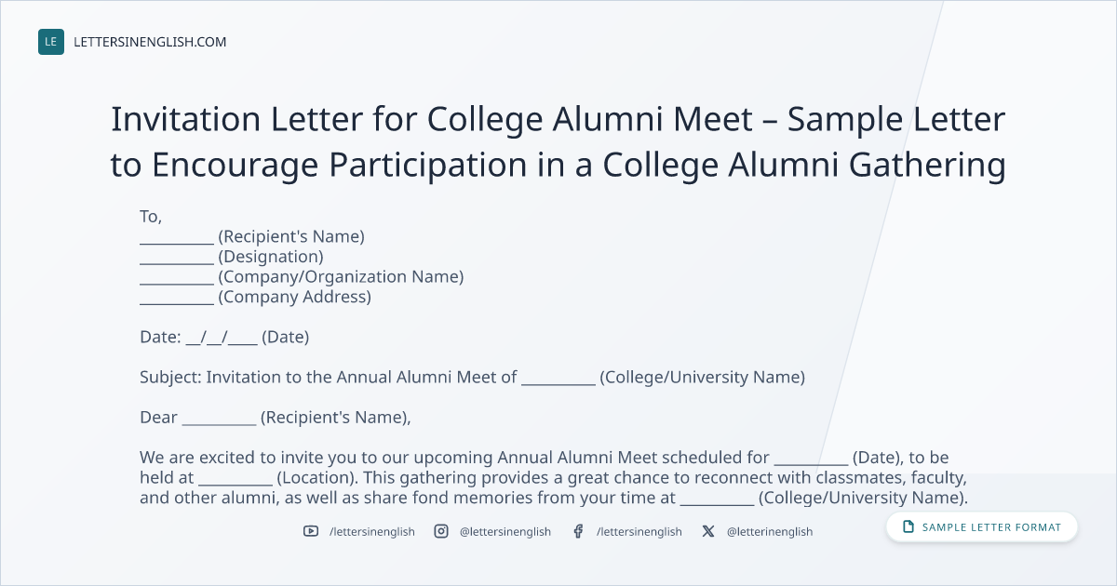Click the Invitation Letter title heading

558,142
